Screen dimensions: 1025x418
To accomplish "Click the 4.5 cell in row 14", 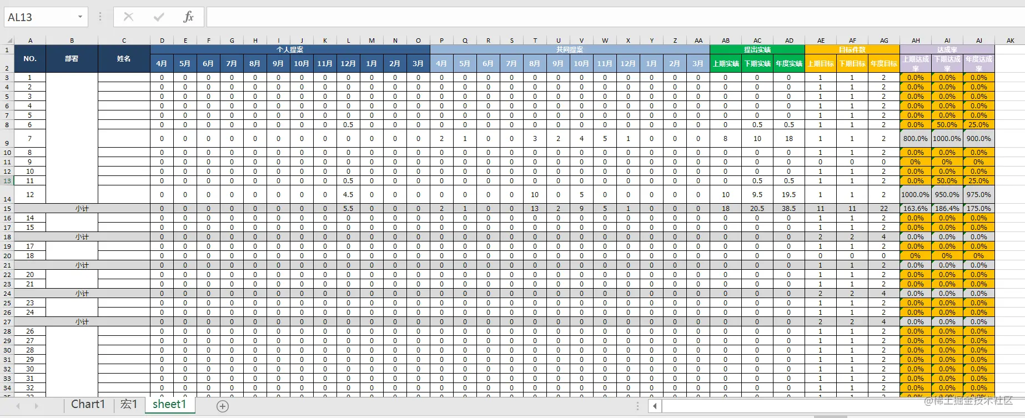I will [x=348, y=195].
